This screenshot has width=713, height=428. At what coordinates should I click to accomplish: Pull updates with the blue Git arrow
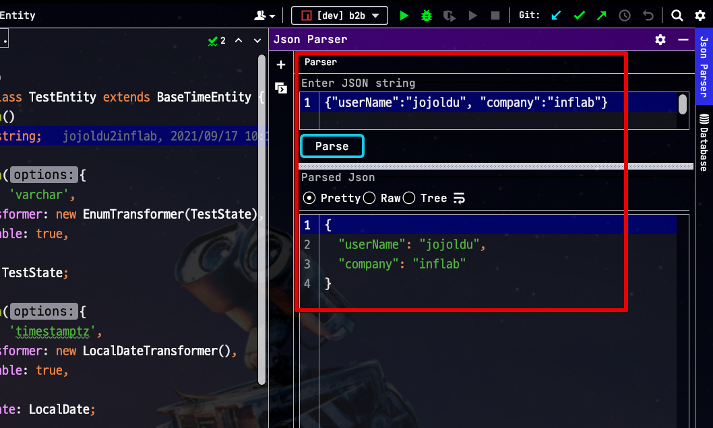point(556,15)
